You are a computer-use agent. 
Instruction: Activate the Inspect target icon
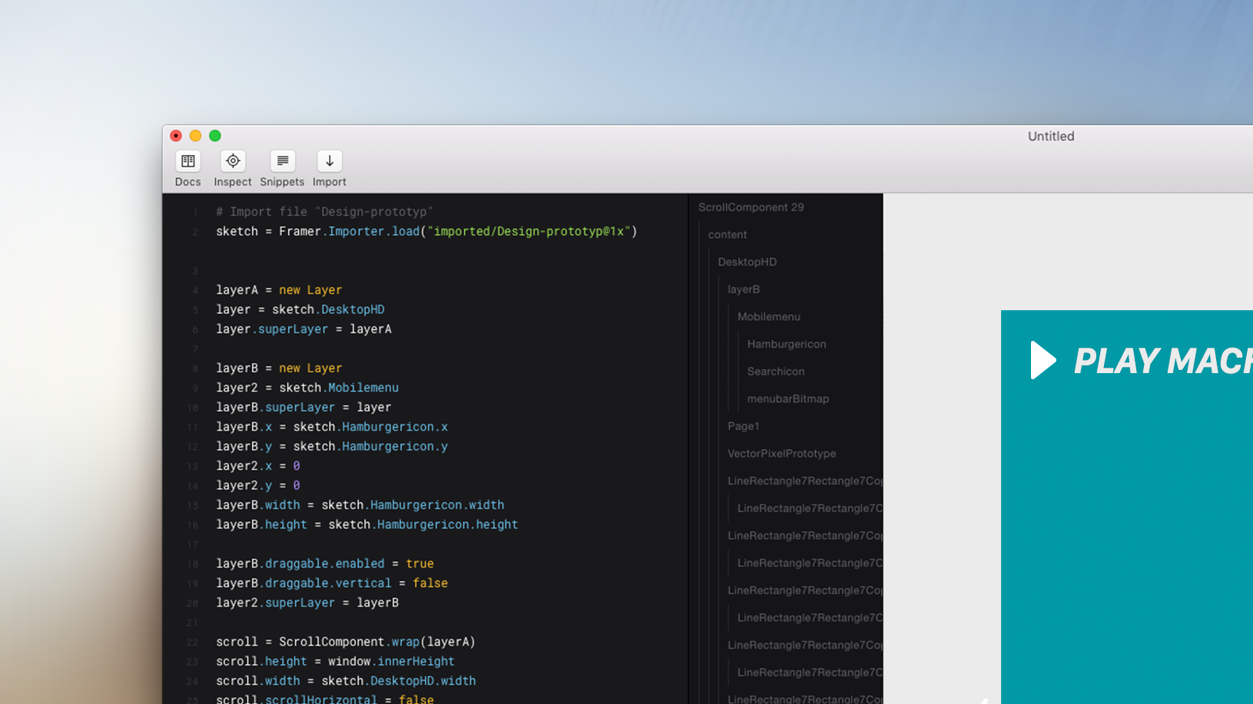coord(233,161)
